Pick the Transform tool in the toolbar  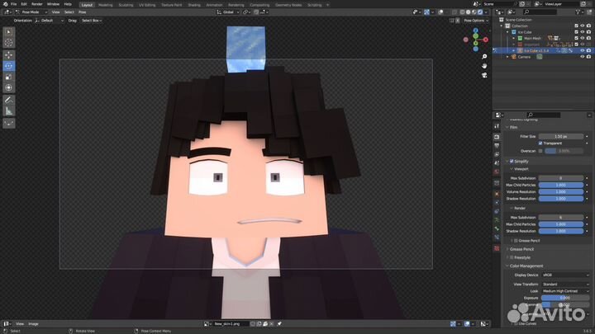(x=9, y=88)
